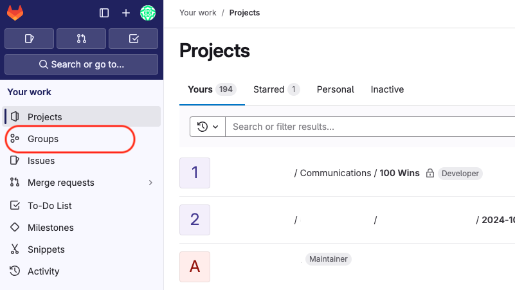Click the GitLab logo home icon
Screen dimensions: 515x290
pos(15,12)
